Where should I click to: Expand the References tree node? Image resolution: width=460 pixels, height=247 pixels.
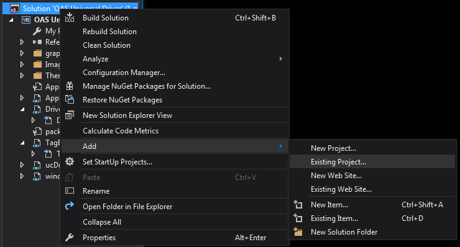(x=22, y=42)
